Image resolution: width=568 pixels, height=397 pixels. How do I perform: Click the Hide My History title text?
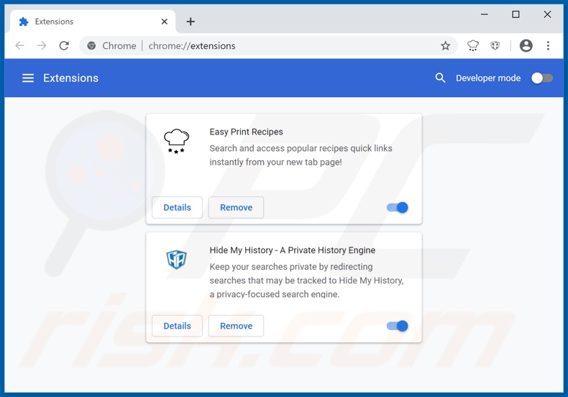293,250
